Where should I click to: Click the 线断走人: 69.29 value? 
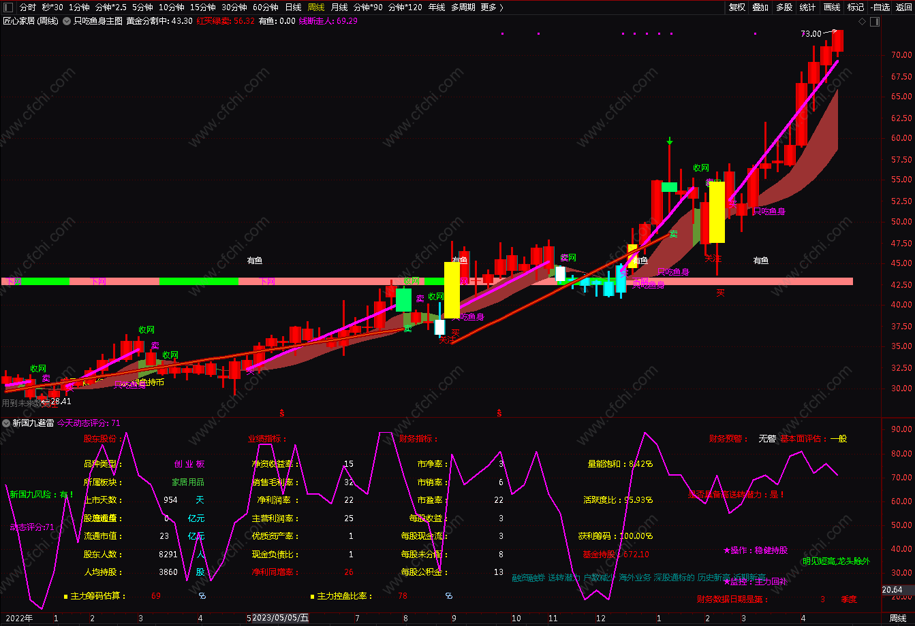[328, 21]
